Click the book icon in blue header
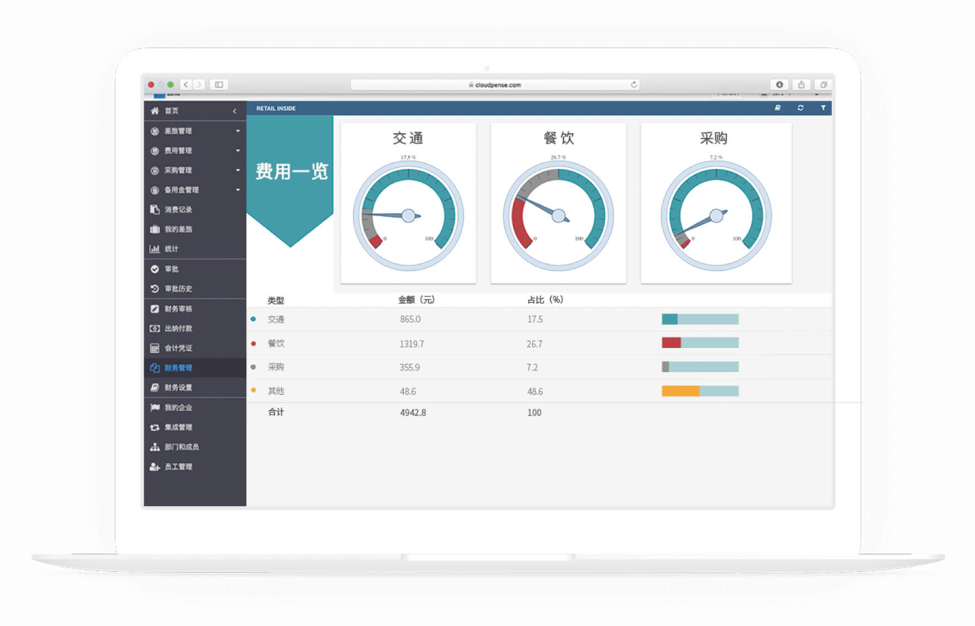 pyautogui.click(x=777, y=108)
